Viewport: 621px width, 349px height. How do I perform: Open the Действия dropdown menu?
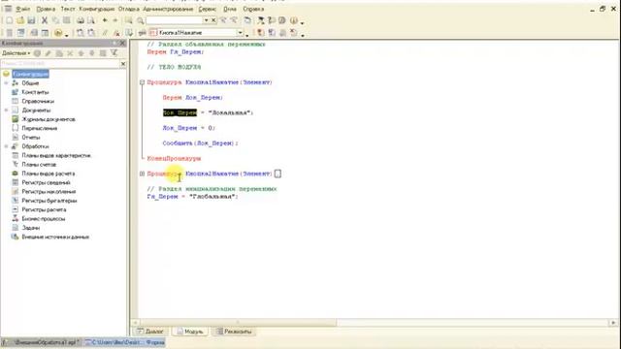[16, 53]
